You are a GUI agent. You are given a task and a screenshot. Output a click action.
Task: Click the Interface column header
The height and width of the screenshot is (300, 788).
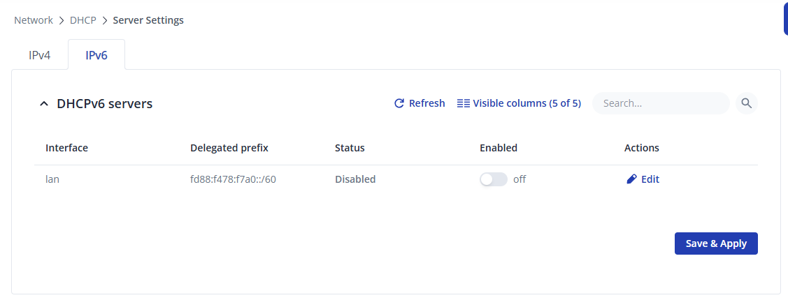(67, 148)
